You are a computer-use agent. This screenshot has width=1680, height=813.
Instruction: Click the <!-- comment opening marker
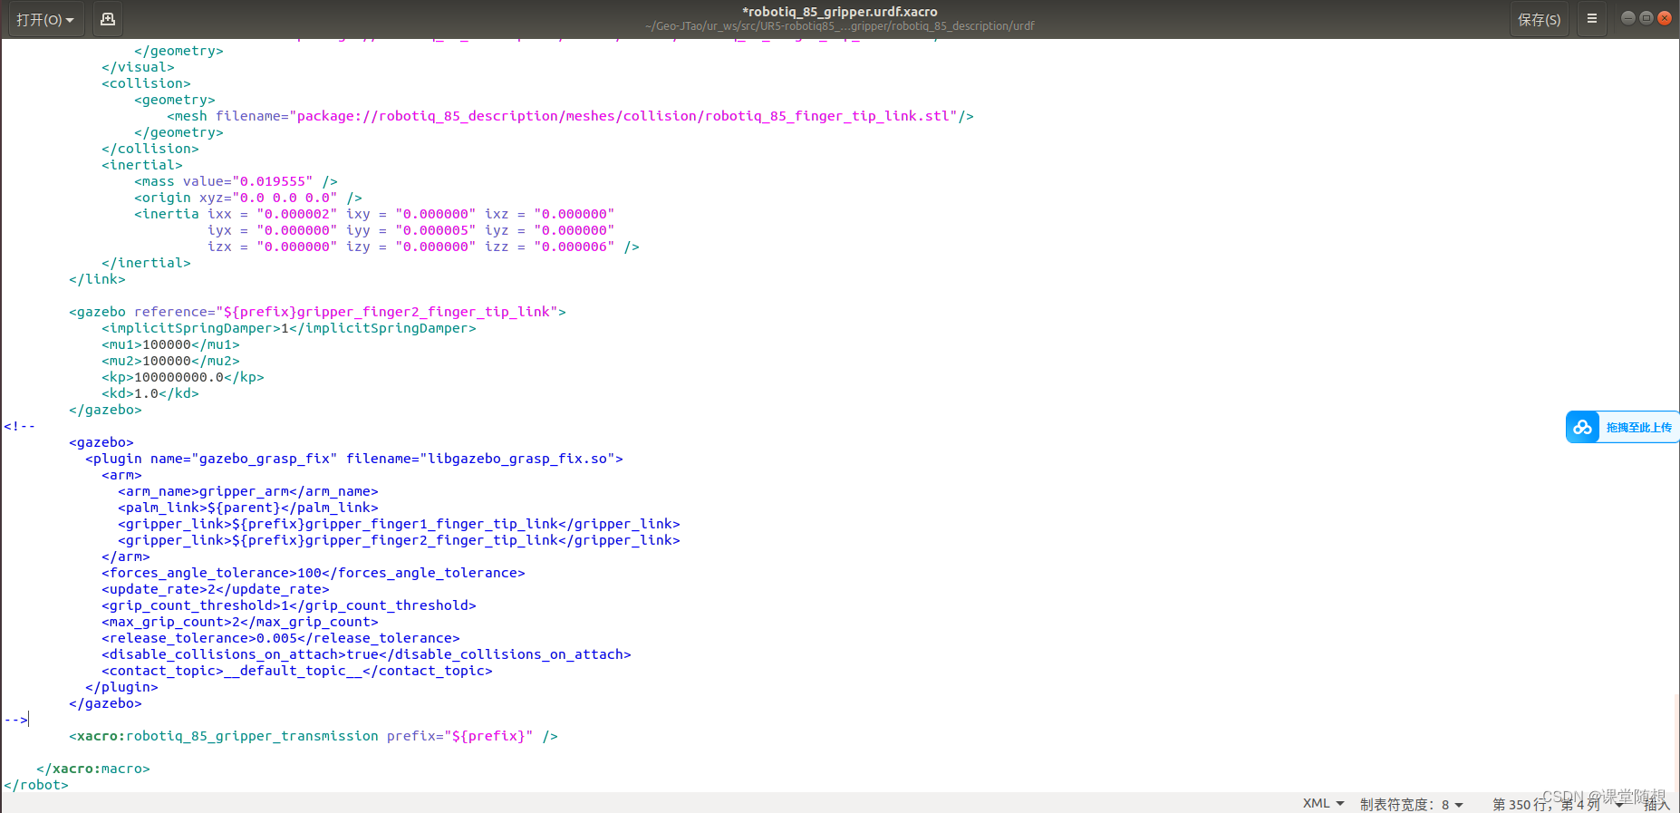pos(19,426)
